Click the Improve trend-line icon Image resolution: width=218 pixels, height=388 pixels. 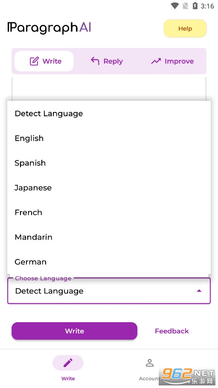tap(156, 61)
